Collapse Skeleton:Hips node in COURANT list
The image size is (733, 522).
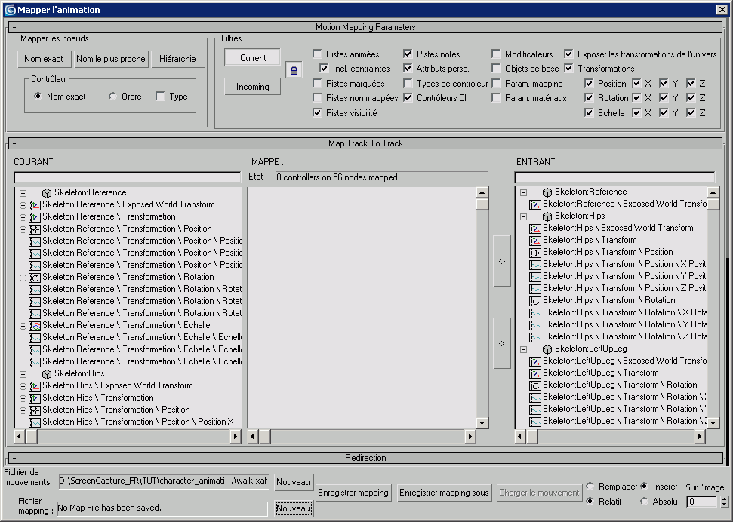[23, 374]
